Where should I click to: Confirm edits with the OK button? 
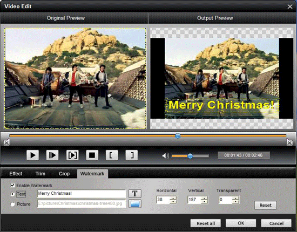point(241,223)
